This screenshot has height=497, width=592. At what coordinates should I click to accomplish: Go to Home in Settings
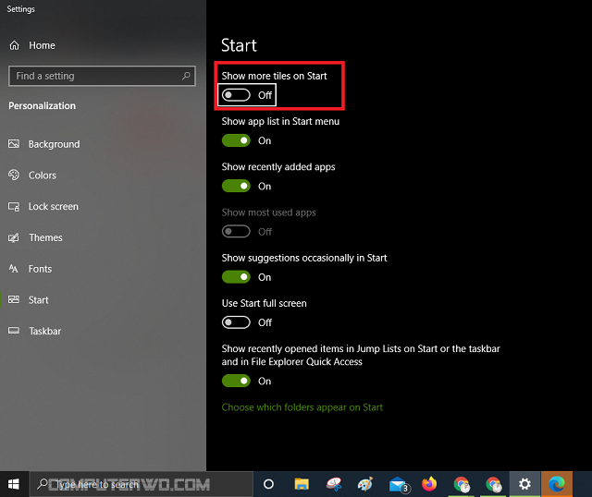(42, 45)
